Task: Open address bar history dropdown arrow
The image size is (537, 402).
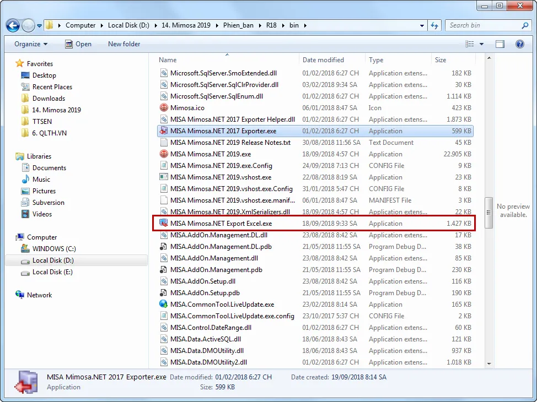Action: tap(422, 25)
